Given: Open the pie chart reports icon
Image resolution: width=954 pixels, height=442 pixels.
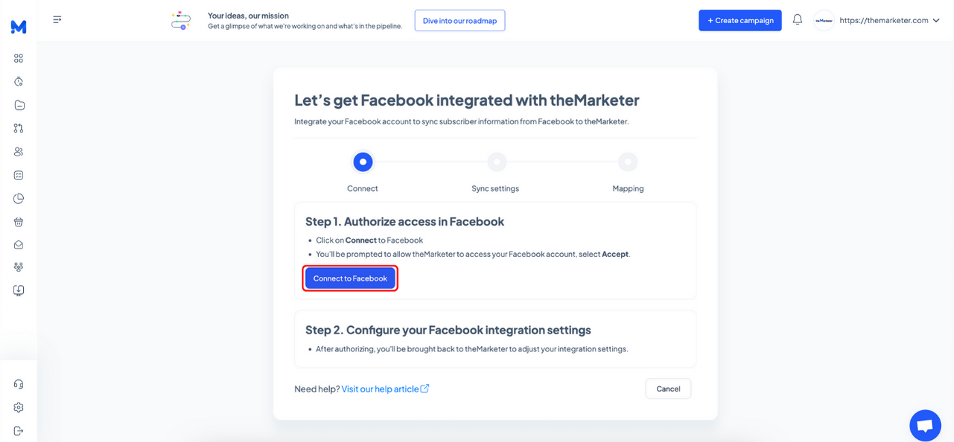Looking at the screenshot, I should pos(18,198).
